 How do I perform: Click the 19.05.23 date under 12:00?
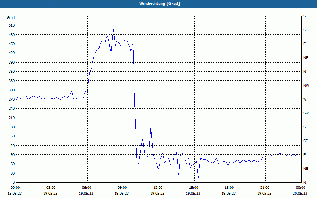[x=157, y=193]
